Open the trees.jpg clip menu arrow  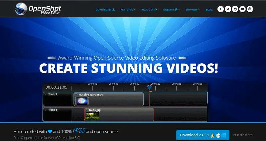(x=86, y=110)
